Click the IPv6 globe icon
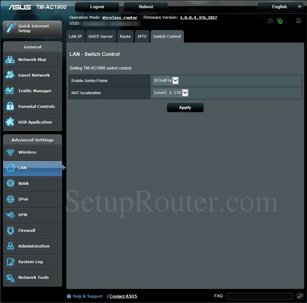The width and height of the screenshot is (307, 303). [x=10, y=199]
